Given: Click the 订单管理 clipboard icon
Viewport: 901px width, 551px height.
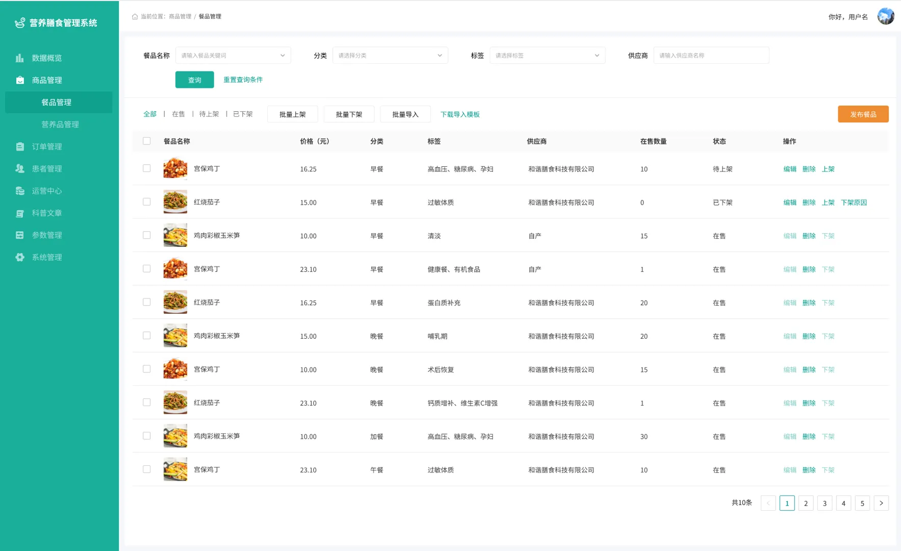Looking at the screenshot, I should click(x=20, y=146).
